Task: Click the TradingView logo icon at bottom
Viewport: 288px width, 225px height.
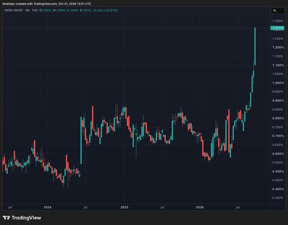Action: (x=6, y=218)
